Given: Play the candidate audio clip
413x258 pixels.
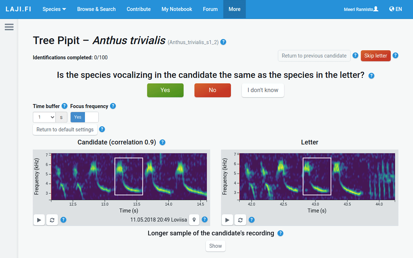Looking at the screenshot, I should [x=39, y=220].
